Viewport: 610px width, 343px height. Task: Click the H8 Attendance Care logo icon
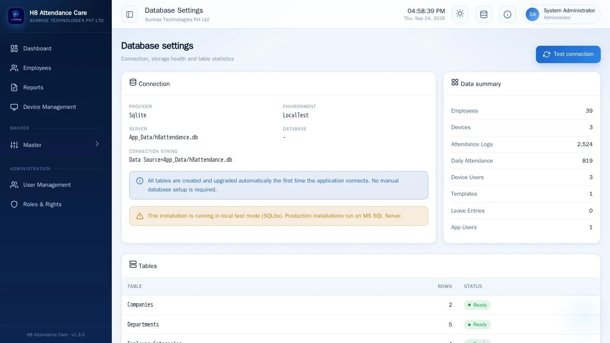coord(16,16)
